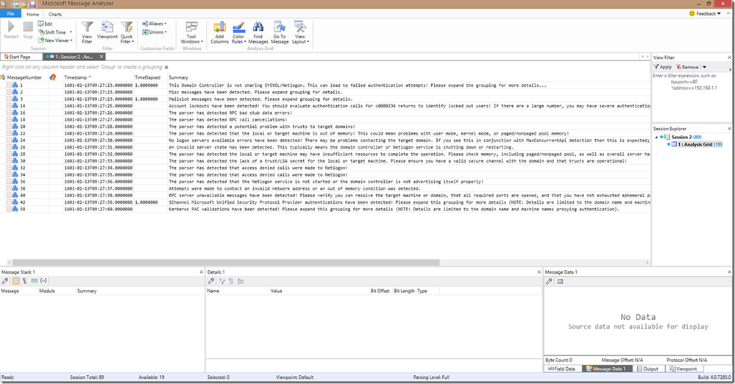Expand message row number 14
This screenshot has height=384, width=735.
9,106
